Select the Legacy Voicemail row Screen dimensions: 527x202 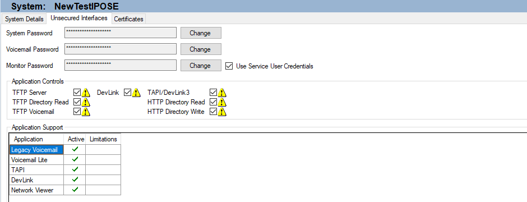[x=65, y=150]
